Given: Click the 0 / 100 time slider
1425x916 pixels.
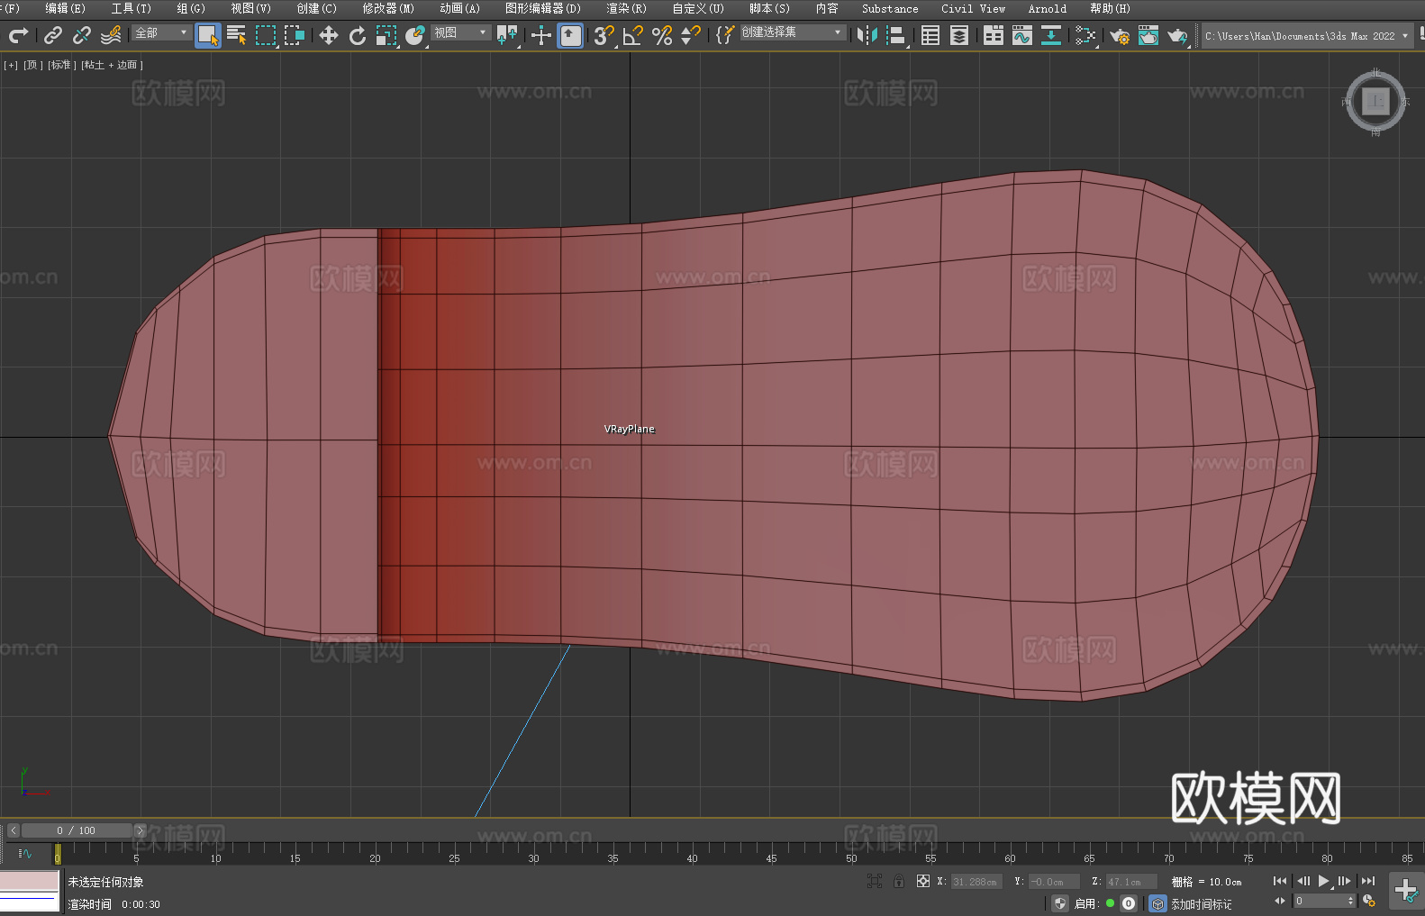Looking at the screenshot, I should (x=77, y=830).
